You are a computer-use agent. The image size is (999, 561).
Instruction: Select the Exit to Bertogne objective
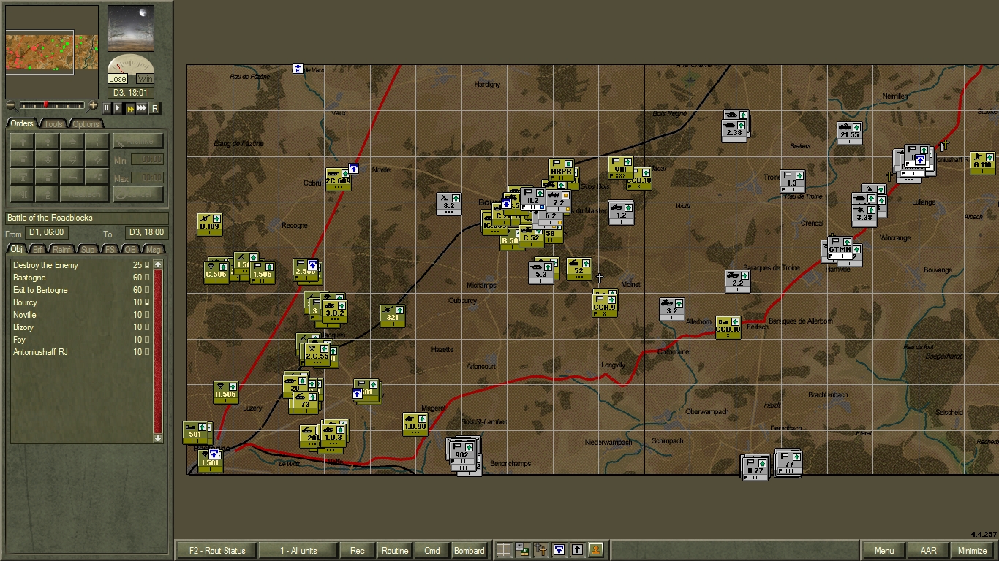(81, 290)
